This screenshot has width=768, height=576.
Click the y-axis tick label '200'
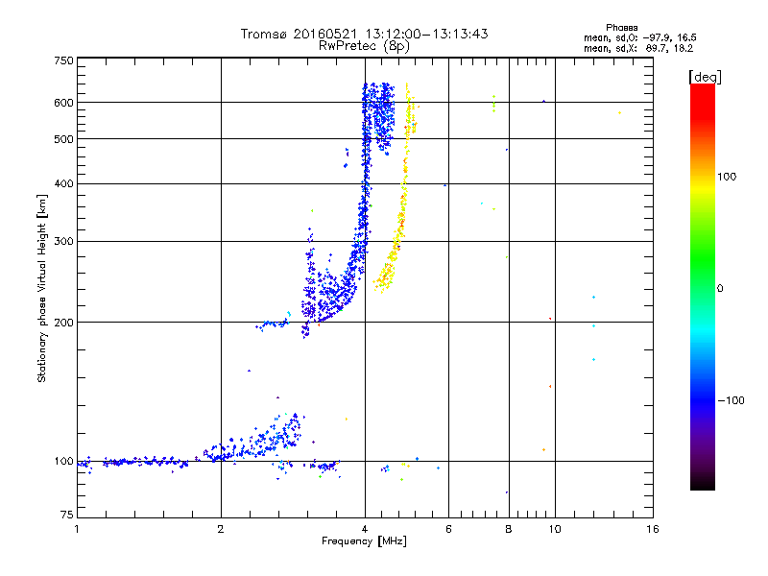63,323
